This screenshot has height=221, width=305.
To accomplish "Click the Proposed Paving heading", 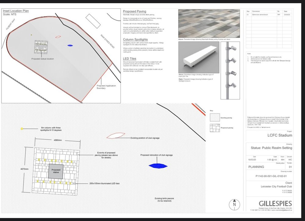I will click(135, 11).
